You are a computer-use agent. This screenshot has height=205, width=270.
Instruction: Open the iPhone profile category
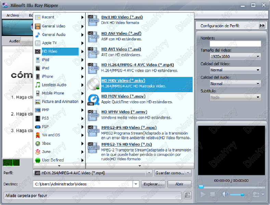pos(59,77)
